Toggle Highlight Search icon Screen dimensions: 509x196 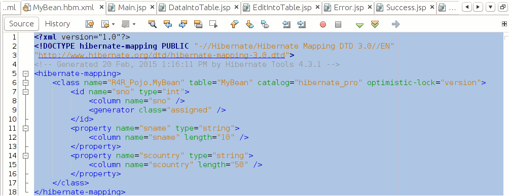[198, 24]
